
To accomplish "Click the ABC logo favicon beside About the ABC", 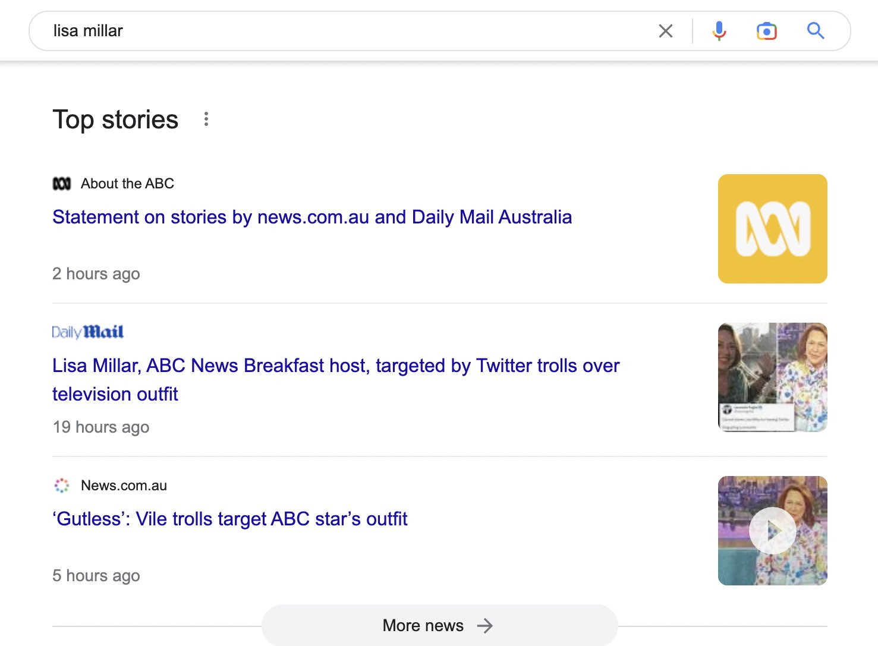I will click(62, 184).
